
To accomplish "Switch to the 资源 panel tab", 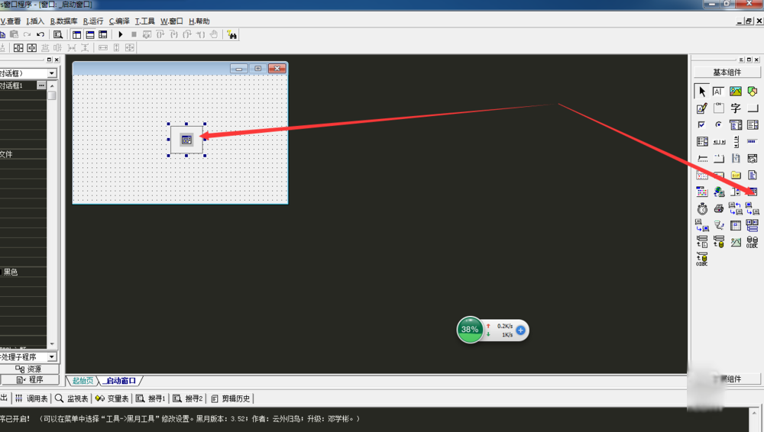I will [29, 369].
